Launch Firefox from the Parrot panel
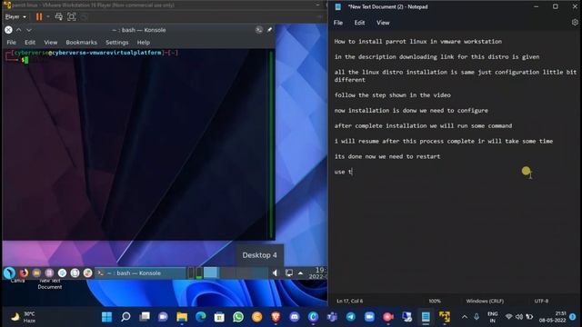This screenshot has width=582, height=327. pyautogui.click(x=24, y=273)
